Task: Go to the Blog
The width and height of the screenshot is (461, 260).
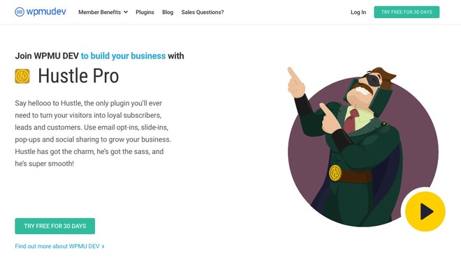Action: [168, 12]
